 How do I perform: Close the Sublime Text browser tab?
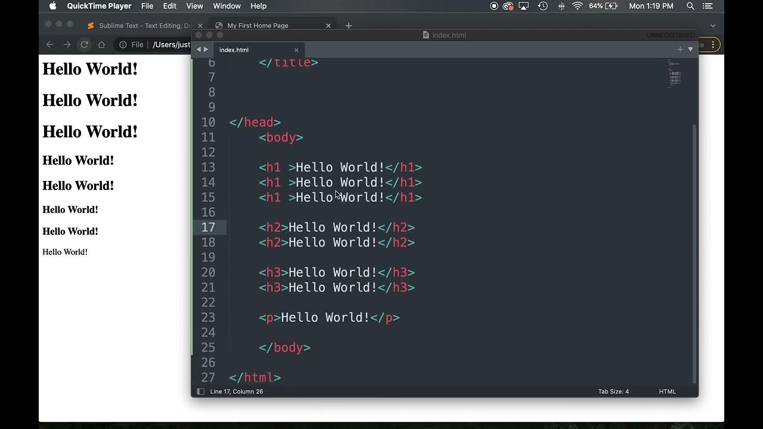[x=200, y=26]
